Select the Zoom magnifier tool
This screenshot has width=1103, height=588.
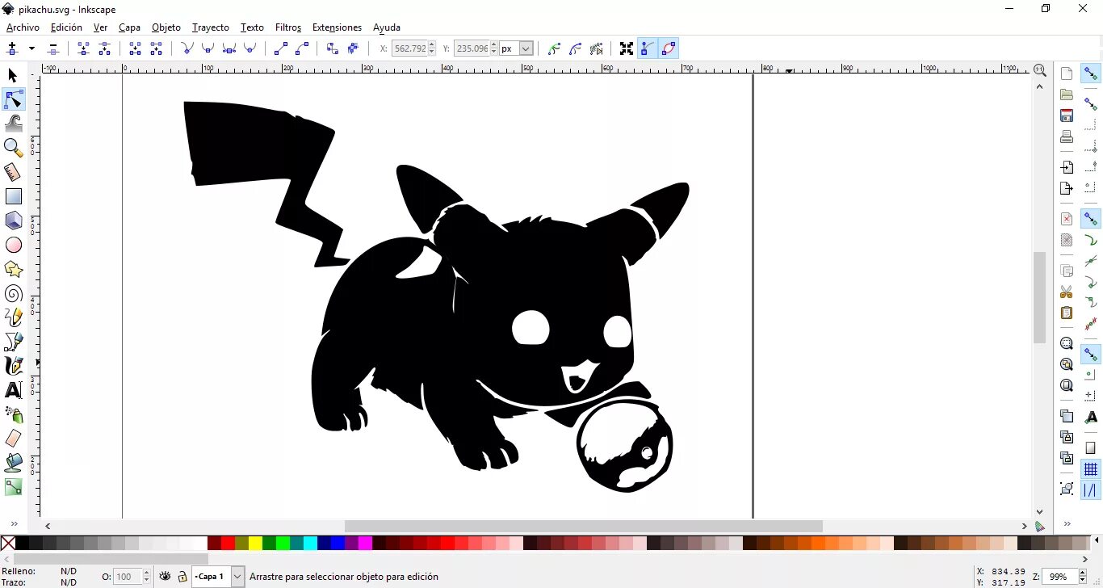[13, 148]
